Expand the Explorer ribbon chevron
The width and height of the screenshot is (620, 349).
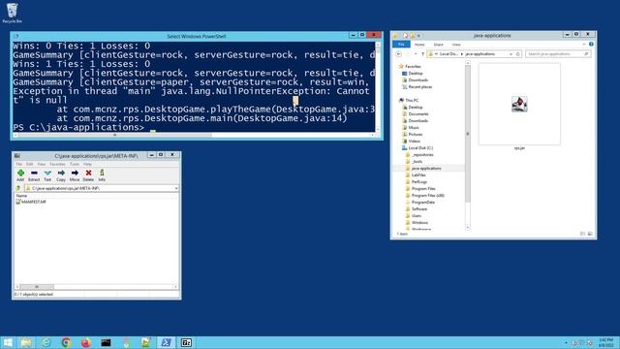pos(584,45)
